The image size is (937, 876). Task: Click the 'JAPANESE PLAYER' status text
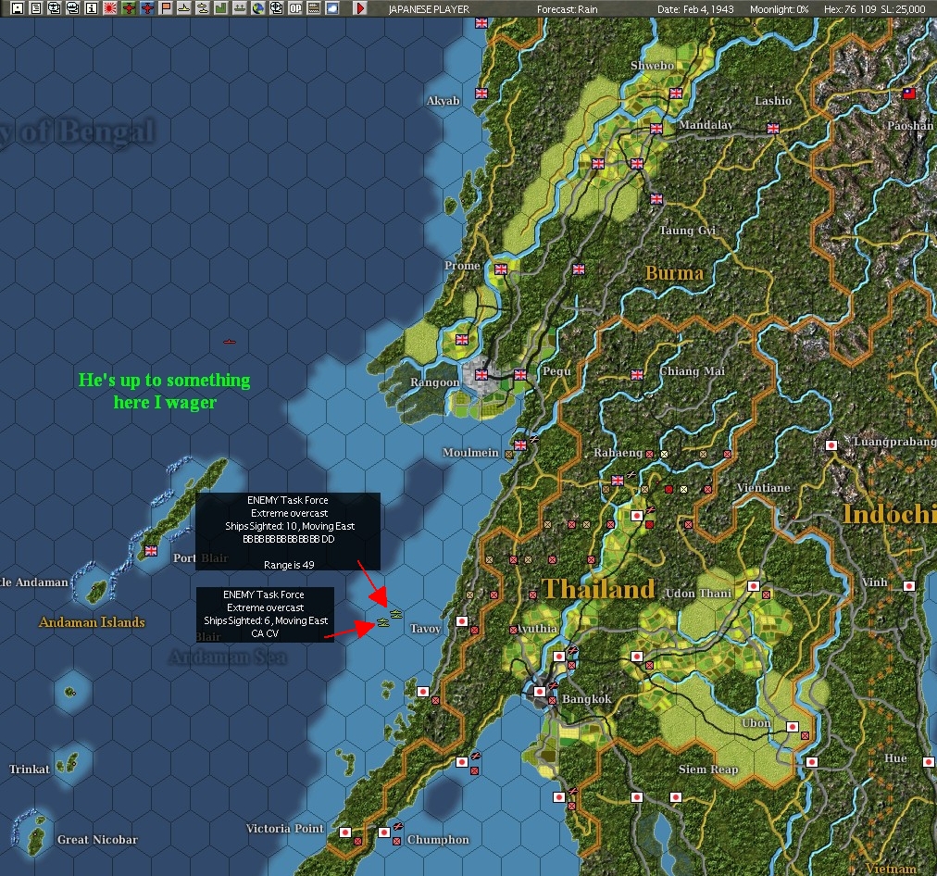[x=429, y=9]
